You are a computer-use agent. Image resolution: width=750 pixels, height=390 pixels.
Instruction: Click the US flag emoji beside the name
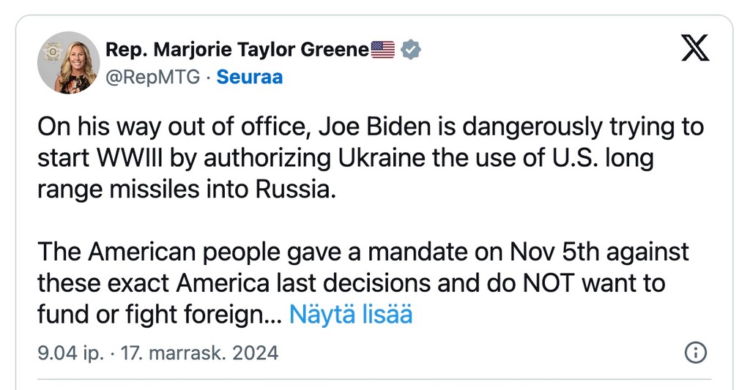[x=382, y=50]
